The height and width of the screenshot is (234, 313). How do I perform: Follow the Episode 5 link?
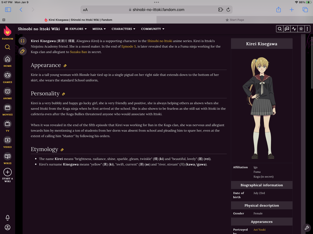(x=129, y=46)
